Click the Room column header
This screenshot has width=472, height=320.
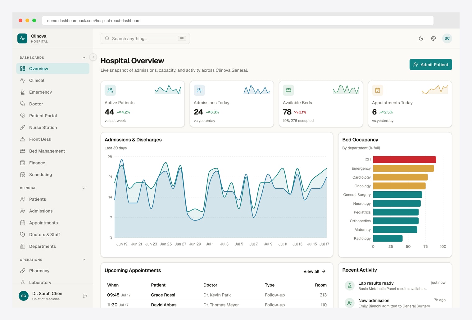(x=321, y=285)
